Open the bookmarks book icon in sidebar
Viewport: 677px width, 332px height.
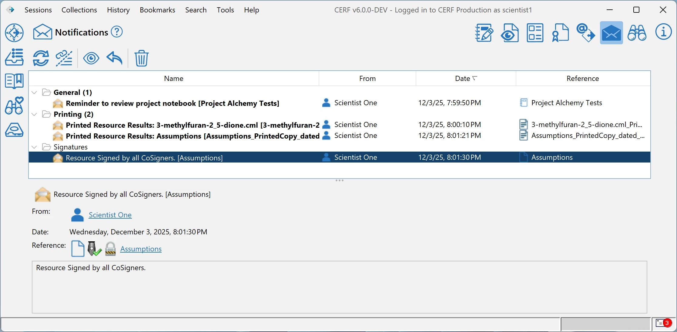pos(14,81)
